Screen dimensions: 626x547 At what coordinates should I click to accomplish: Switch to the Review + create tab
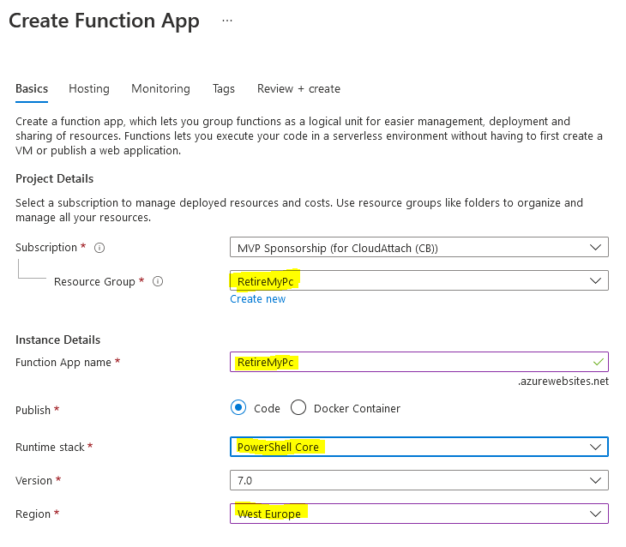click(298, 88)
